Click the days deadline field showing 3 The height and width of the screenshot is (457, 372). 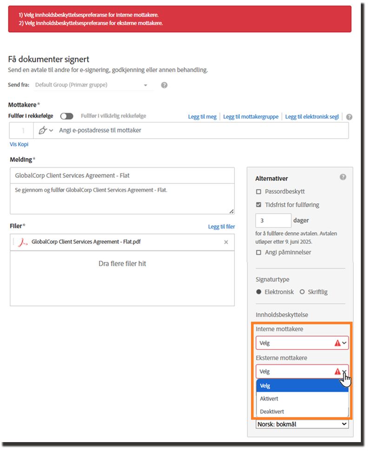(x=273, y=221)
